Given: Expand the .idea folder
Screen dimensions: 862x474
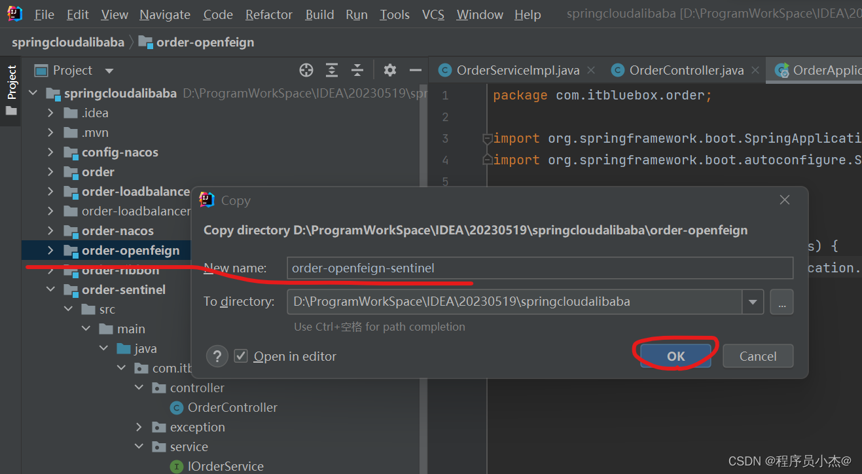Looking at the screenshot, I should coord(50,113).
